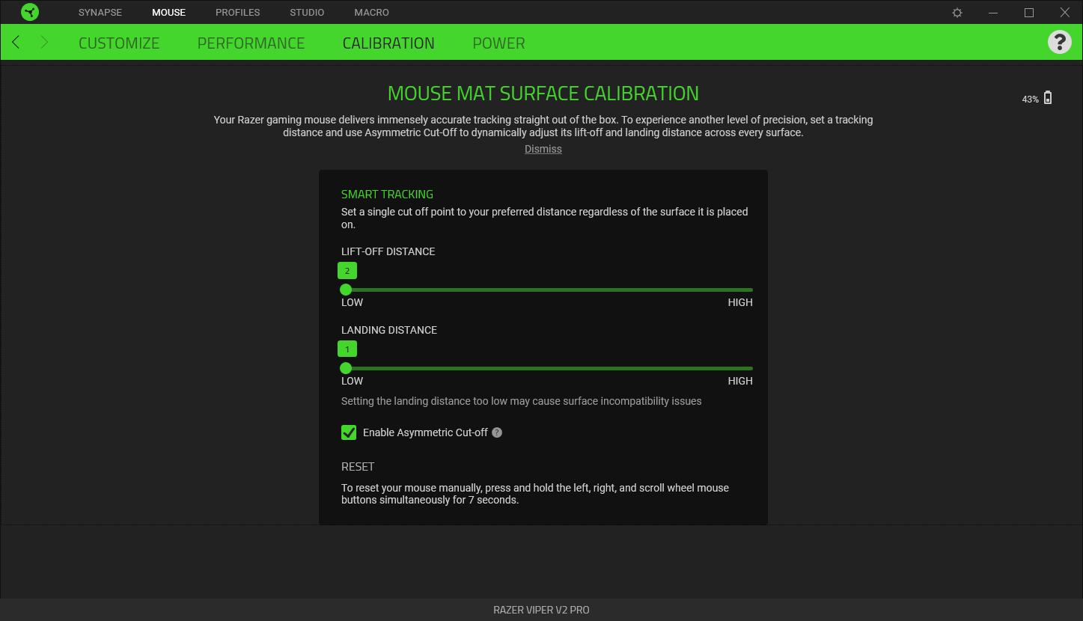Open the Performance subtab
This screenshot has height=621, width=1083.
[251, 43]
